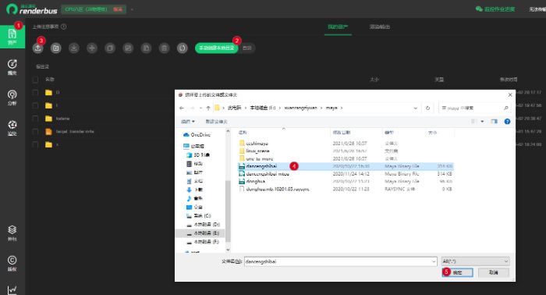Click the green refresh local directory button
This screenshot has width=546, height=295.
[x=217, y=48]
